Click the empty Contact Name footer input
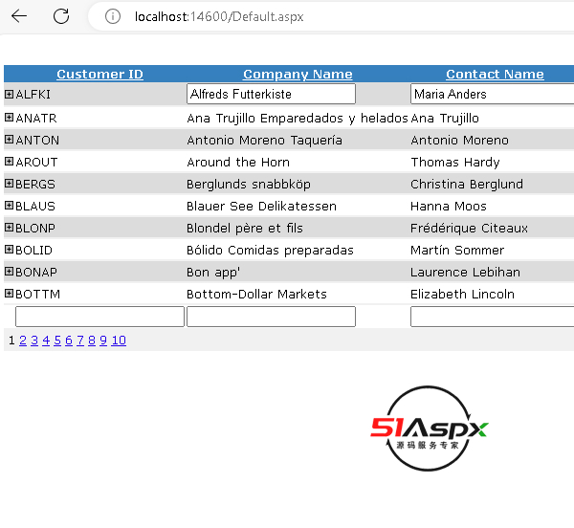Image resolution: width=574 pixels, height=528 pixels. point(492,317)
